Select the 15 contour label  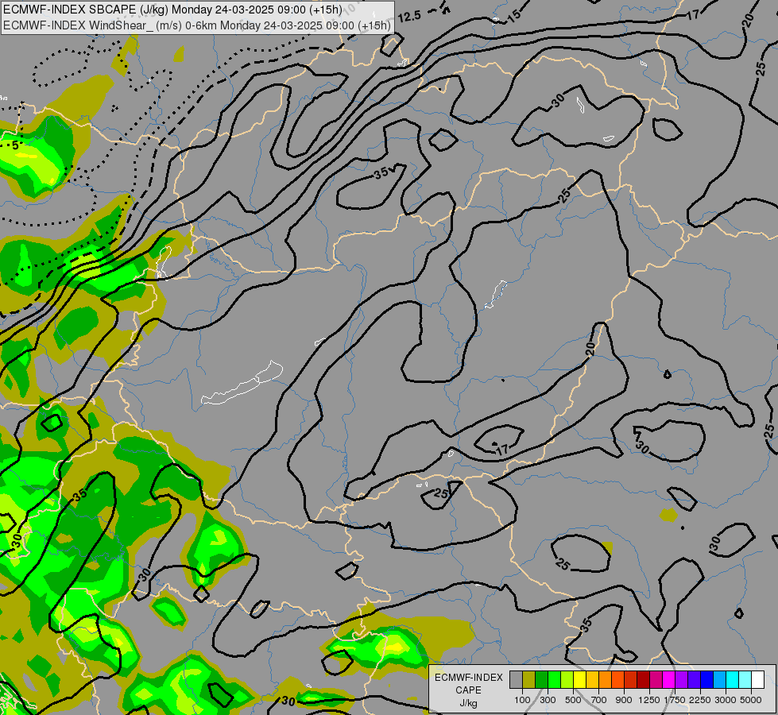pos(514,15)
